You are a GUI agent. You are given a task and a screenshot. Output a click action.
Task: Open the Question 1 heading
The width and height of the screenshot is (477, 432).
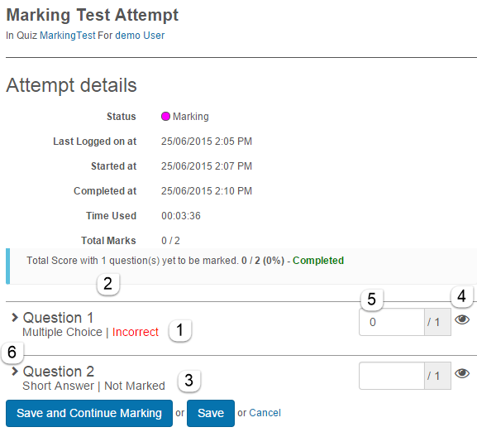[x=58, y=318]
